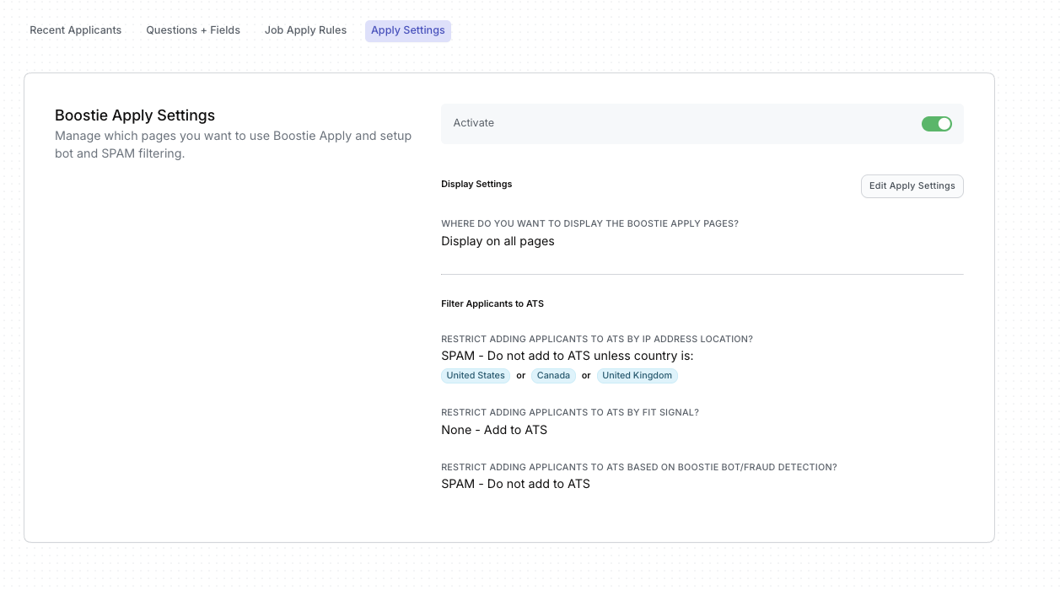Click the Display Settings section title
The height and width of the screenshot is (590, 1060).
[476, 184]
